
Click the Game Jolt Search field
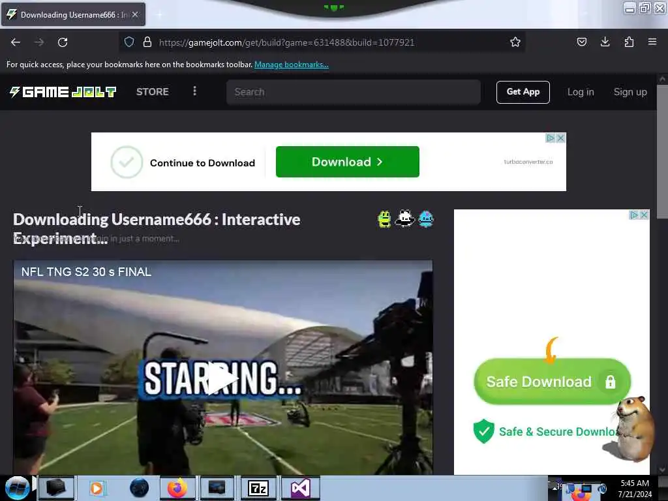pos(354,92)
